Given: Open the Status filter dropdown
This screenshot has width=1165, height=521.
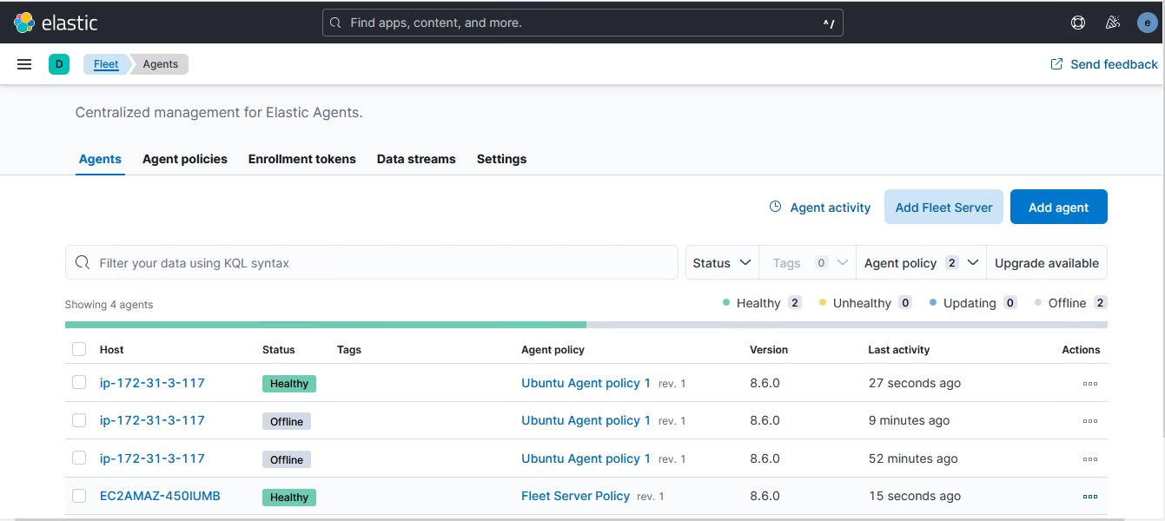Looking at the screenshot, I should (x=721, y=262).
